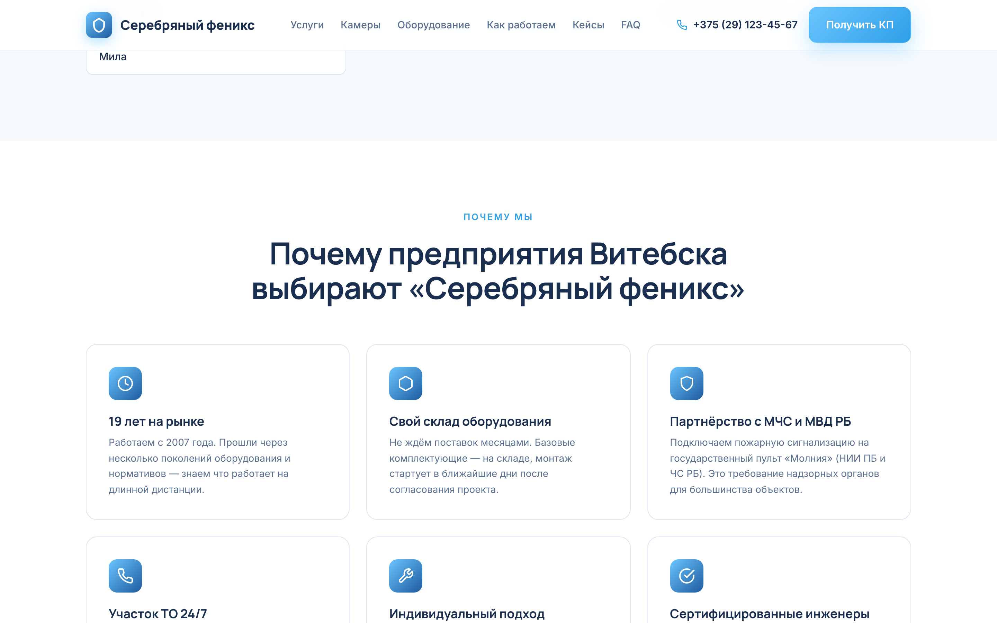Open the Услуги menu item
997x623 pixels.
tap(307, 25)
